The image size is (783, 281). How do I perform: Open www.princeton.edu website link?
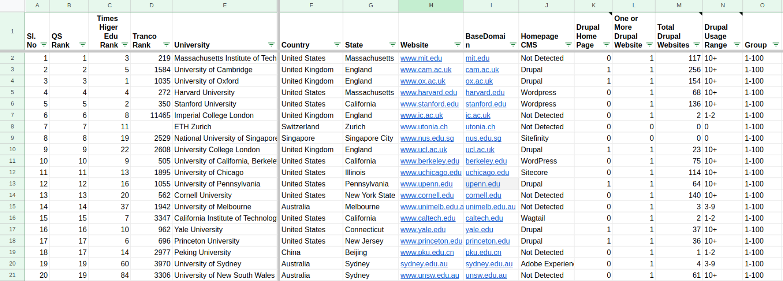coord(431,241)
